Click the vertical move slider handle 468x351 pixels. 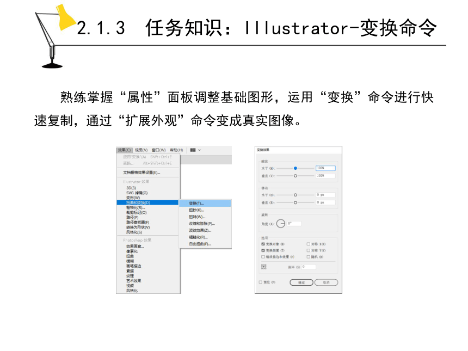[295, 202]
